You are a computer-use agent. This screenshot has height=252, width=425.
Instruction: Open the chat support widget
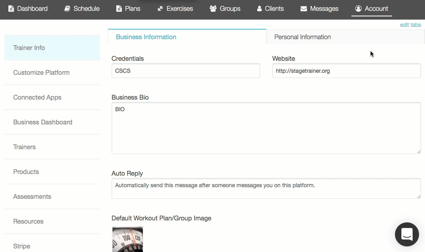(x=407, y=234)
